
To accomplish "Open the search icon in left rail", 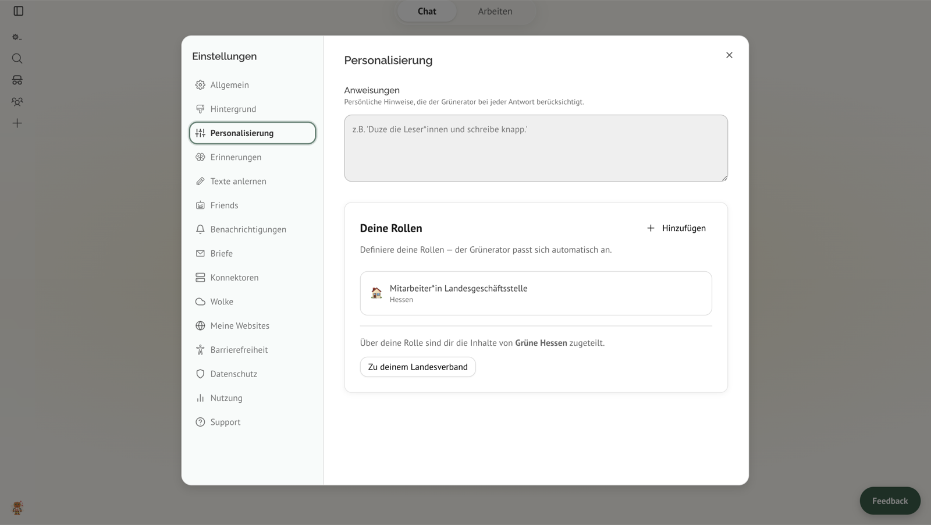I will click(x=17, y=58).
